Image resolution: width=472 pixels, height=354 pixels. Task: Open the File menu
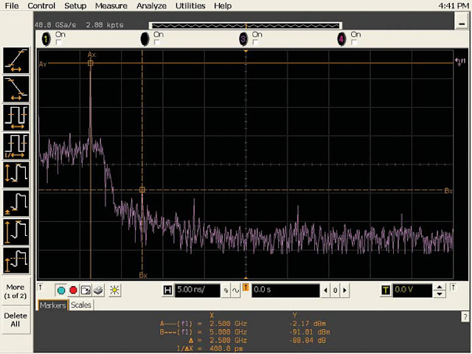pyautogui.click(x=12, y=6)
